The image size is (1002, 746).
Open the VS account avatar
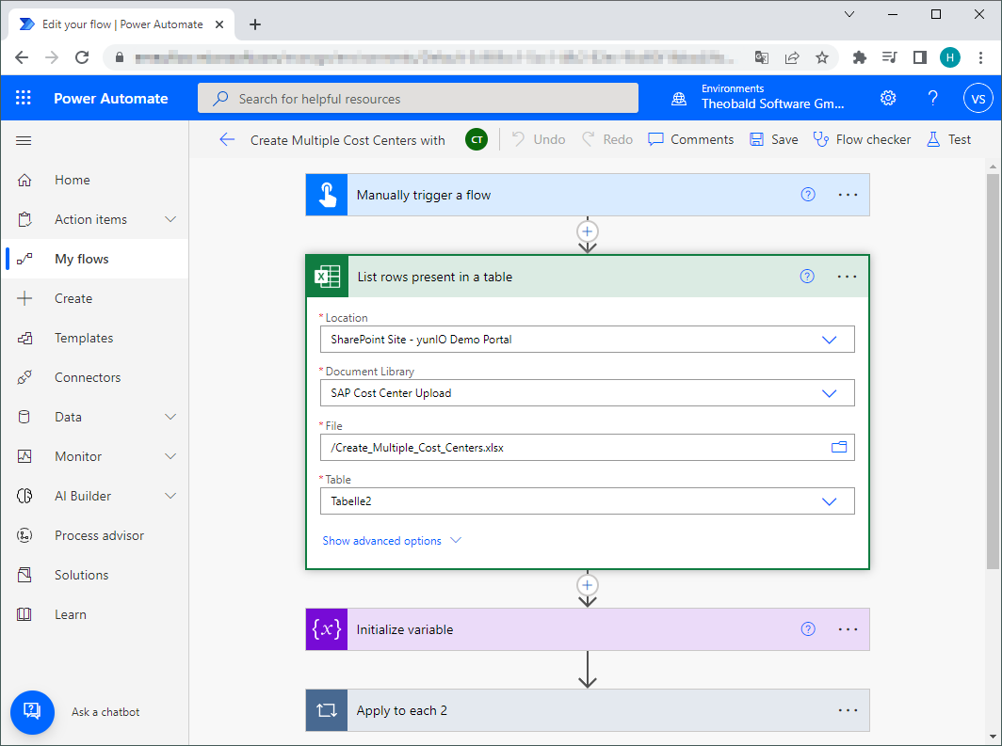coord(978,98)
